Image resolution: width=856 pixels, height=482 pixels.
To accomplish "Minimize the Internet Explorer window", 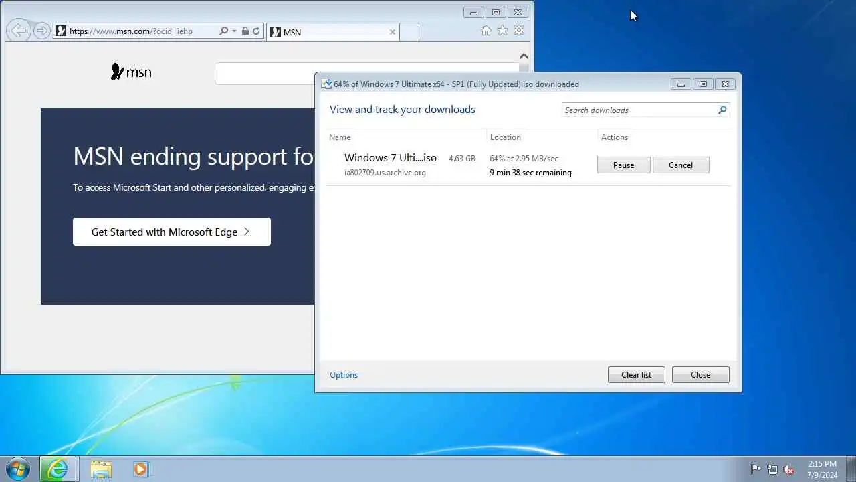I will point(473,12).
